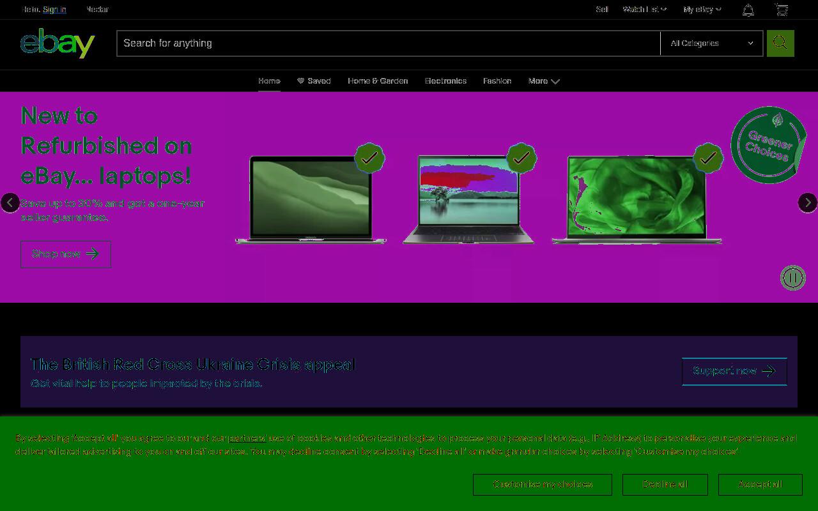Expand the More categories menu
The width and height of the screenshot is (818, 511).
point(544,81)
